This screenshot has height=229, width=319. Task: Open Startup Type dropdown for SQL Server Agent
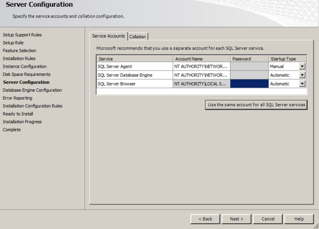[302, 66]
